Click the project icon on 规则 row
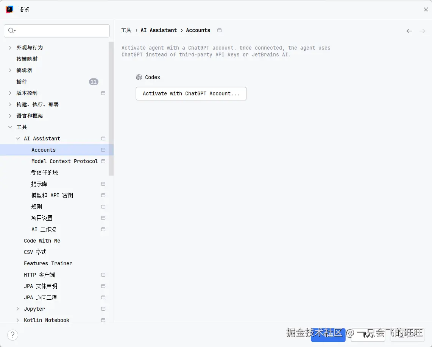 (x=103, y=207)
